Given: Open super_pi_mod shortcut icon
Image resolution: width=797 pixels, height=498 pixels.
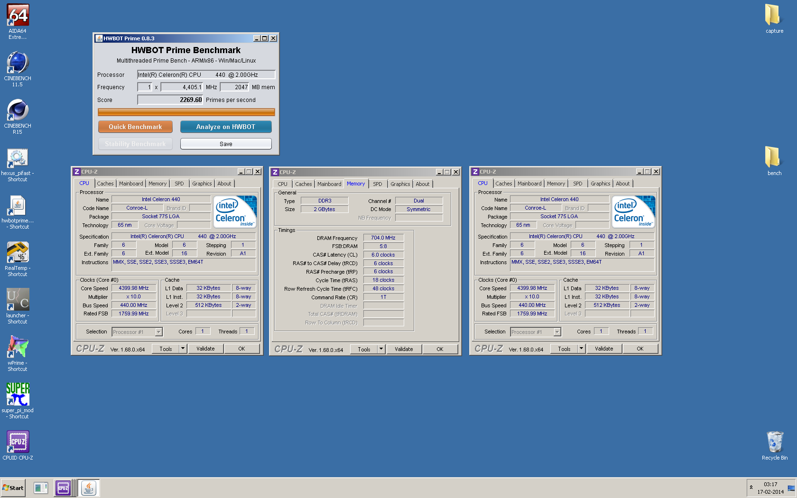Looking at the screenshot, I should point(18,401).
